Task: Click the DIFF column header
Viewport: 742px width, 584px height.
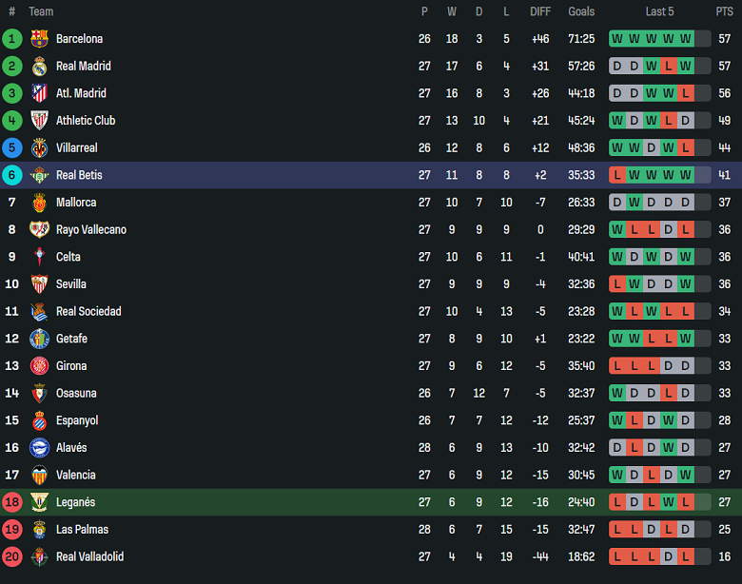Action: (539, 11)
